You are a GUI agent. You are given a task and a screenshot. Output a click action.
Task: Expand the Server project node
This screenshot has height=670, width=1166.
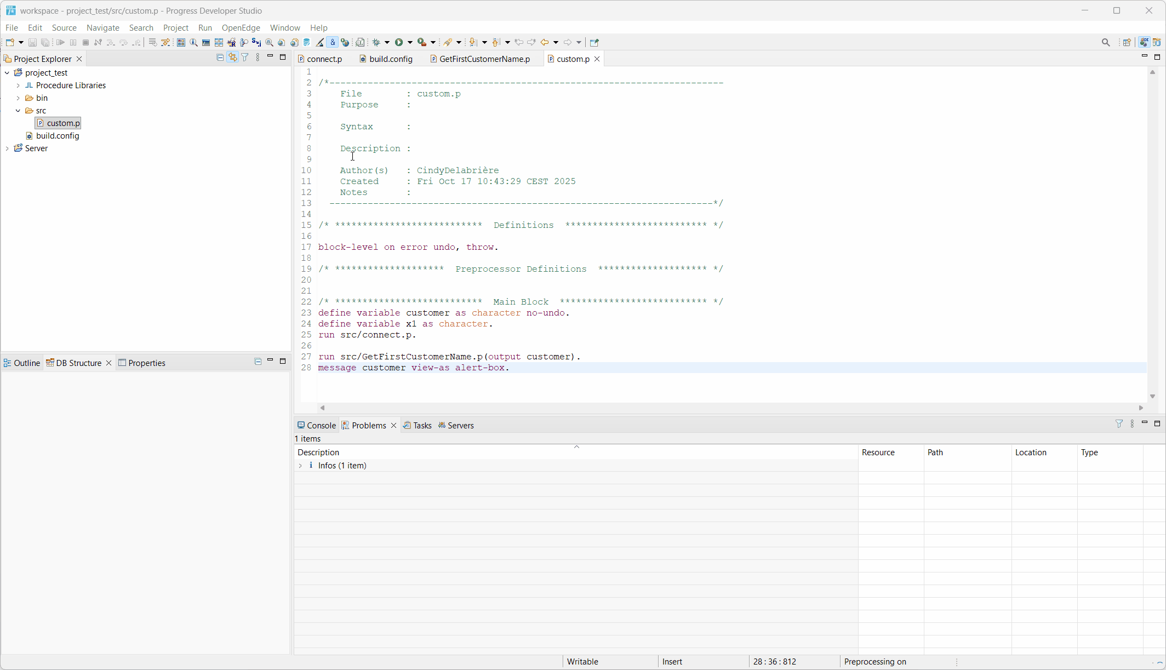pos(7,148)
